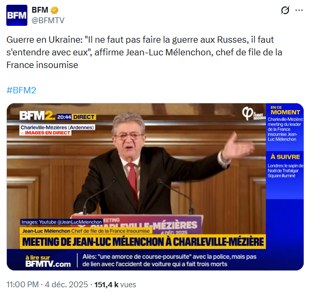Screen dimensions: 311x292
Task: Click the À SUIVRE sidebar heading
Action: click(x=285, y=157)
